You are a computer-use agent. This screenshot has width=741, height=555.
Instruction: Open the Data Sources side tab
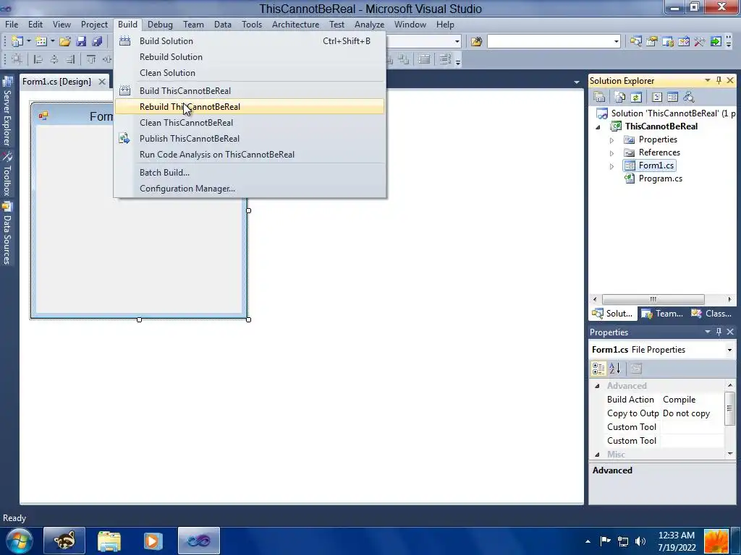(x=7, y=233)
